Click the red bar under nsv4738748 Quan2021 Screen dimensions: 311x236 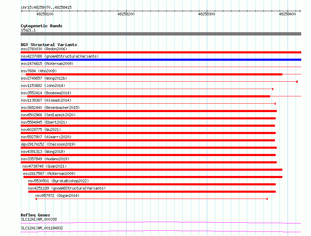(x=152, y=170)
